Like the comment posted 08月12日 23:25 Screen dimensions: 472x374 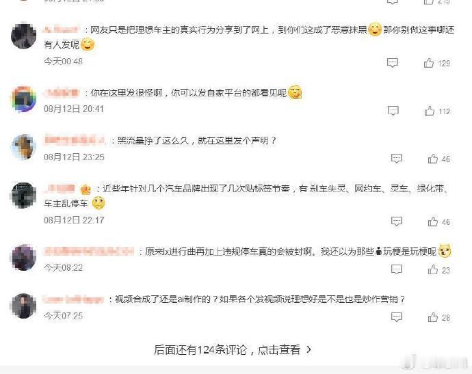point(433,159)
